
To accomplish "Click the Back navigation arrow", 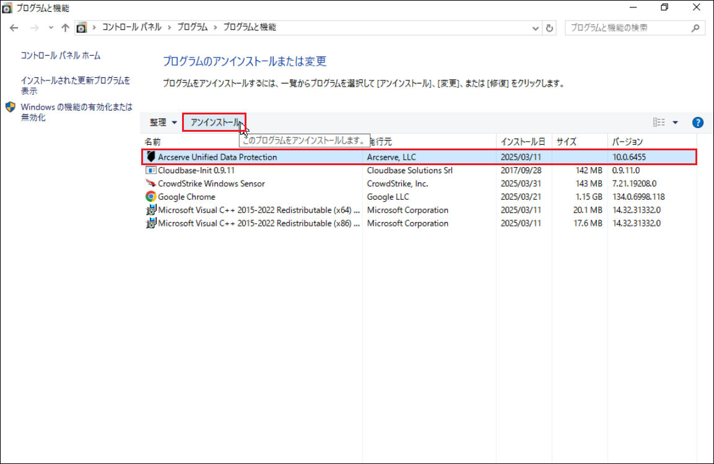I will click(x=14, y=28).
